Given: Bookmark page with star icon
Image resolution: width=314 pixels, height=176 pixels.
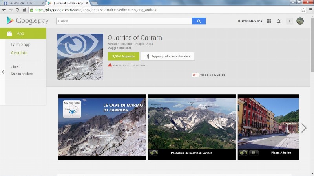Looking at the screenshot, I should pos(303,10).
